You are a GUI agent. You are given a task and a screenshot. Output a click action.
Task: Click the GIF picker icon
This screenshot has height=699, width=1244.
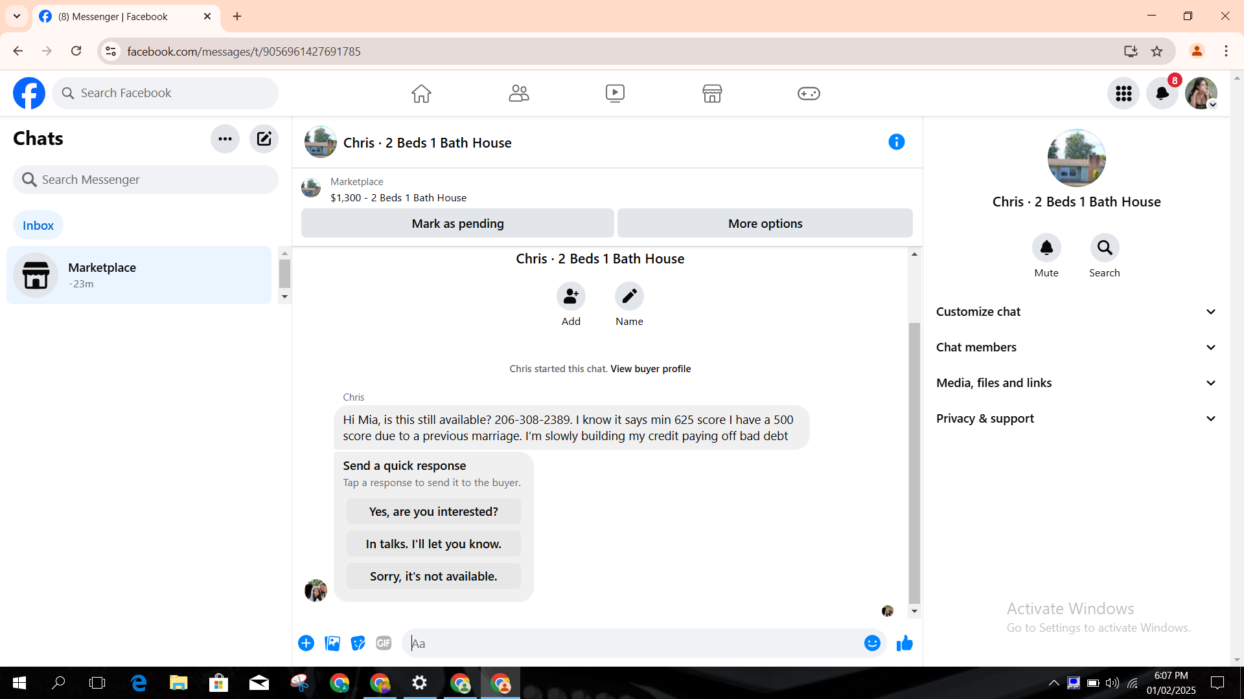384,643
